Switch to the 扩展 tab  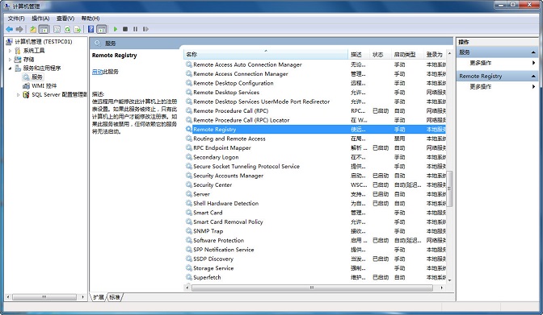click(99, 297)
